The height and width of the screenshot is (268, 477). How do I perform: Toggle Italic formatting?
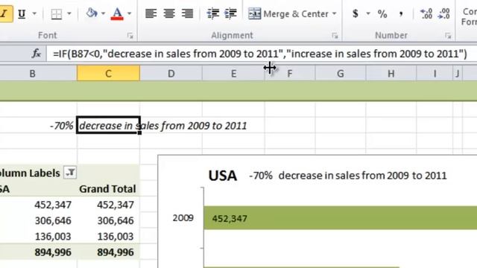[x=5, y=13]
